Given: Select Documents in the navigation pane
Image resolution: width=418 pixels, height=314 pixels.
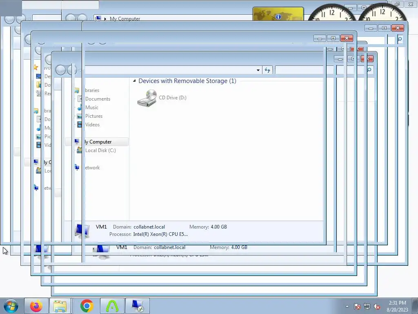Looking at the screenshot, I should (98, 99).
